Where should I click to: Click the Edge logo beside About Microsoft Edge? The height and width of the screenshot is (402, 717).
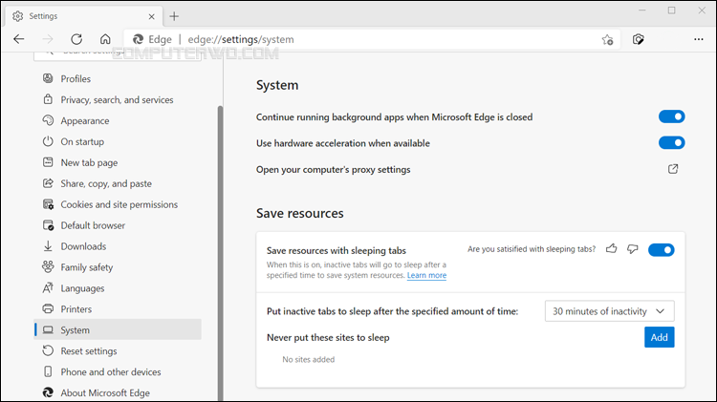coord(48,392)
